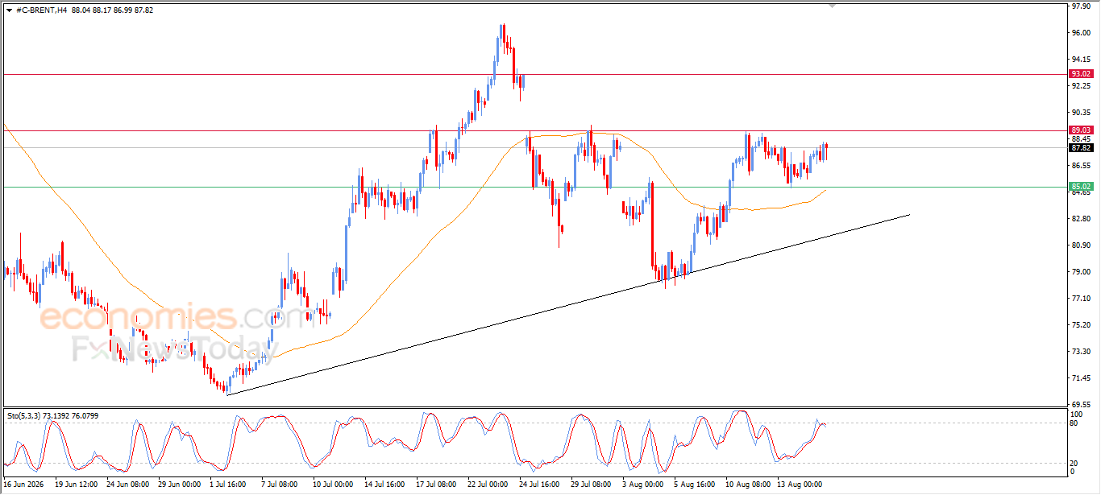Click the 3 Aug 00:00 time label
The width and height of the screenshot is (1101, 495).
[x=642, y=485]
